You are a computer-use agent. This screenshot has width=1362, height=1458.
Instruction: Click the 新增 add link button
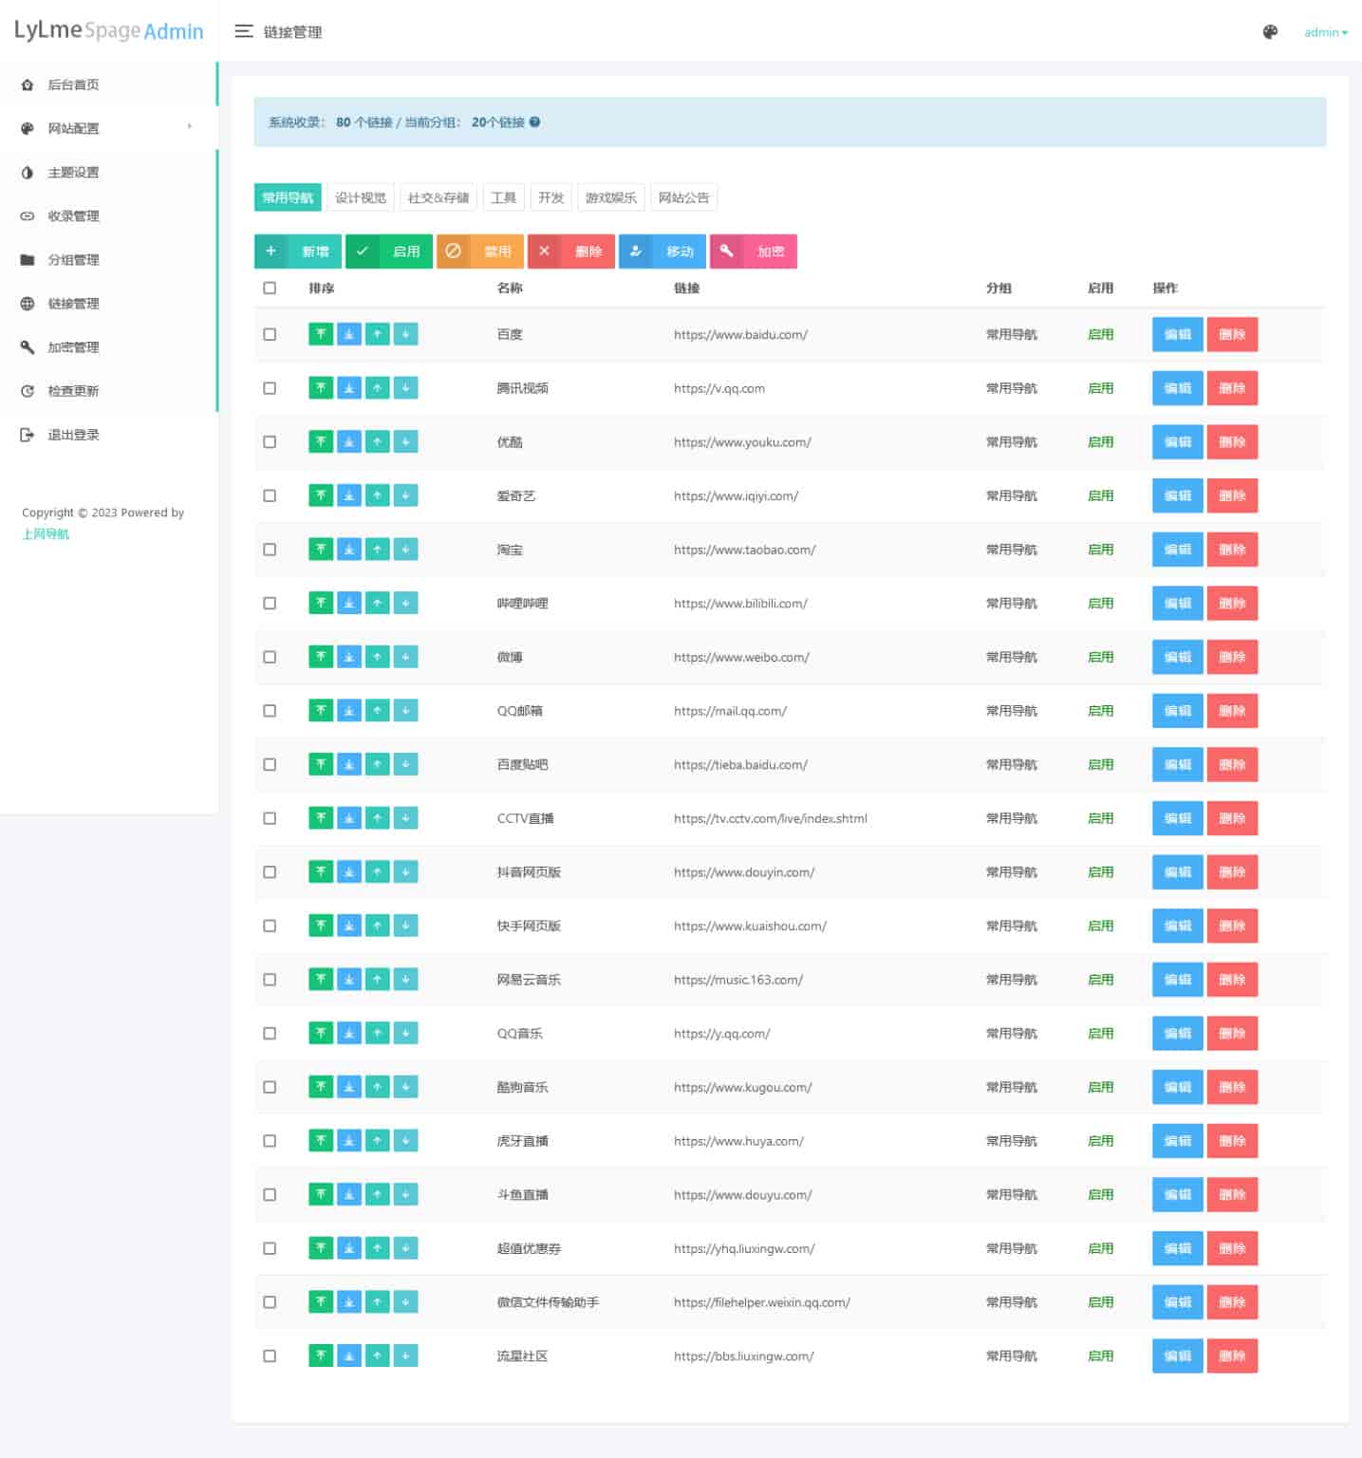coord(298,252)
